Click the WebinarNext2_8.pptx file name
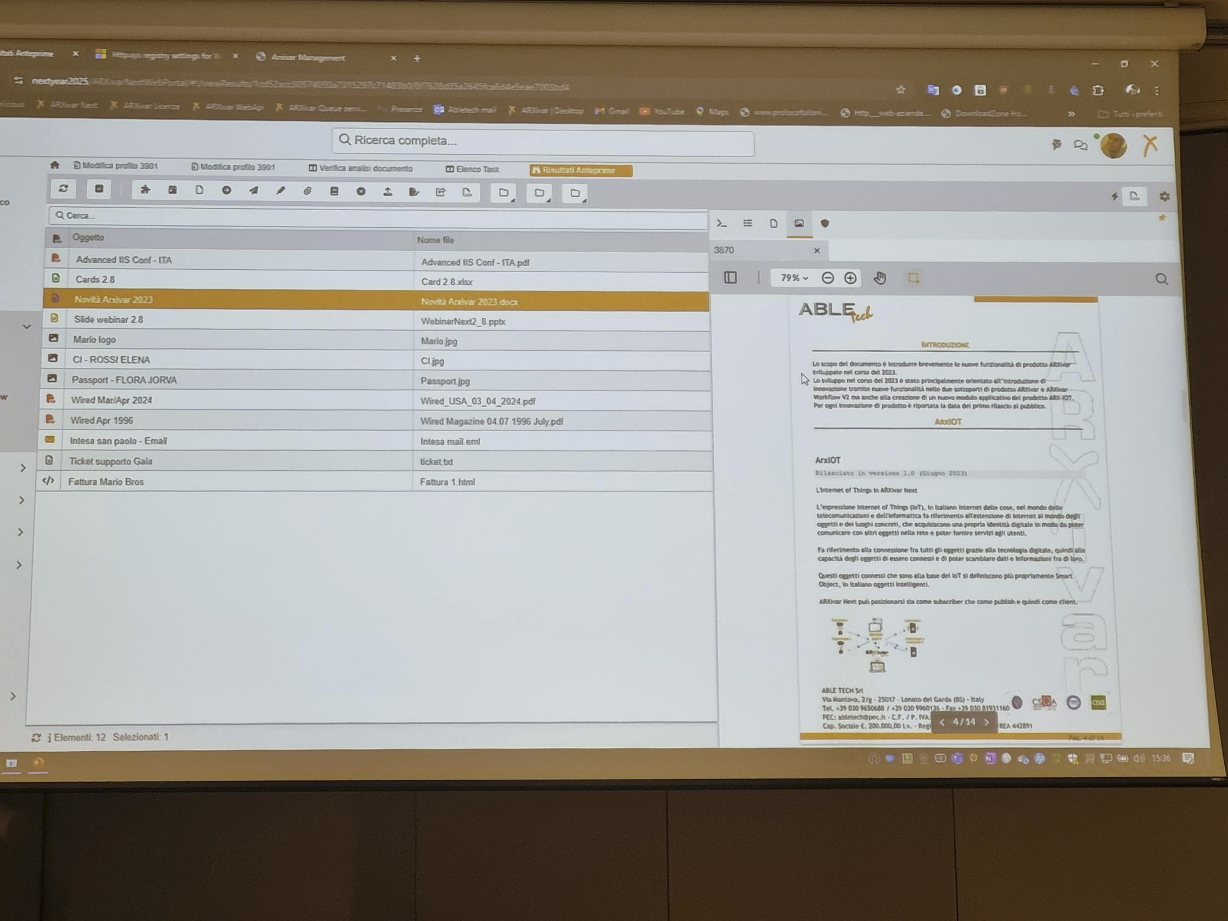This screenshot has height=921, width=1228. [463, 321]
